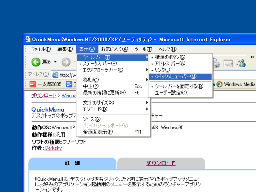The image size is (256, 192).
Task: Expand エクスプローラ バー(E) submenu
Action: point(113,70)
